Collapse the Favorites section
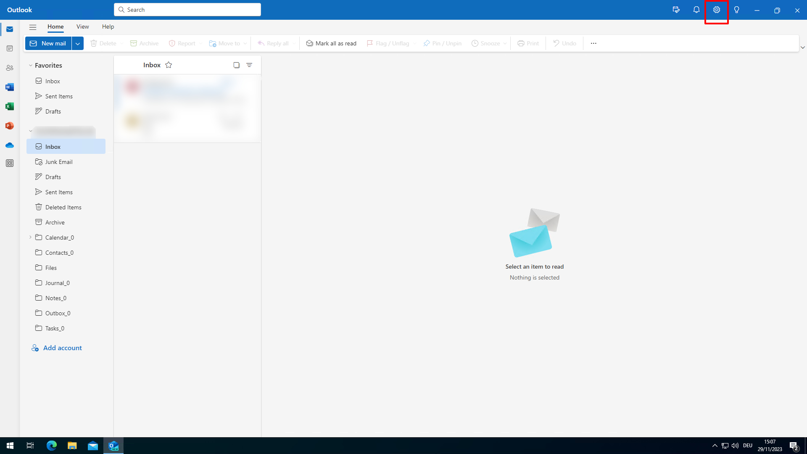Viewport: 807px width, 454px height. 31,66
